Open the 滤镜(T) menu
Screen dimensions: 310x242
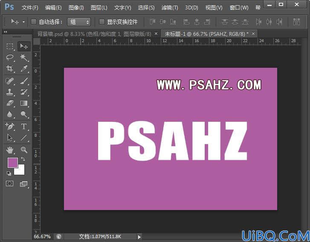pos(170,8)
